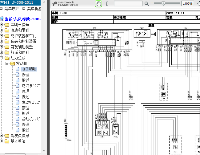
Task: Expand the 驾驶员信息 folder
Action: click(1, 136)
